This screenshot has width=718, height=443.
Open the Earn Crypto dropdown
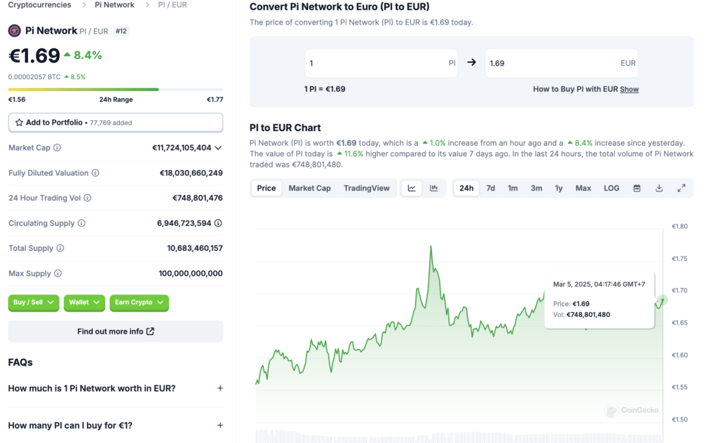[140, 303]
